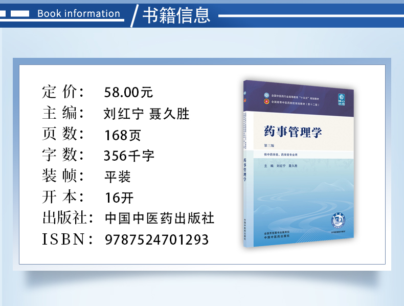Click the publisher name 中国中医药出版社
The width and height of the screenshot is (404, 306).
pos(160,218)
